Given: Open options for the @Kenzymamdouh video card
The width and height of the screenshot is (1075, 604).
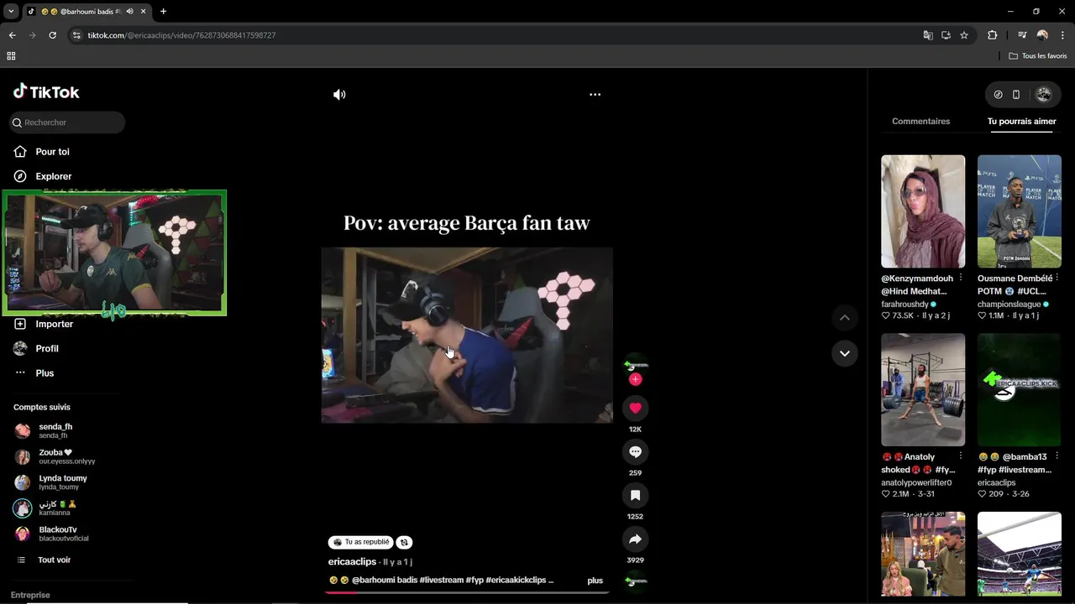Looking at the screenshot, I should (961, 278).
